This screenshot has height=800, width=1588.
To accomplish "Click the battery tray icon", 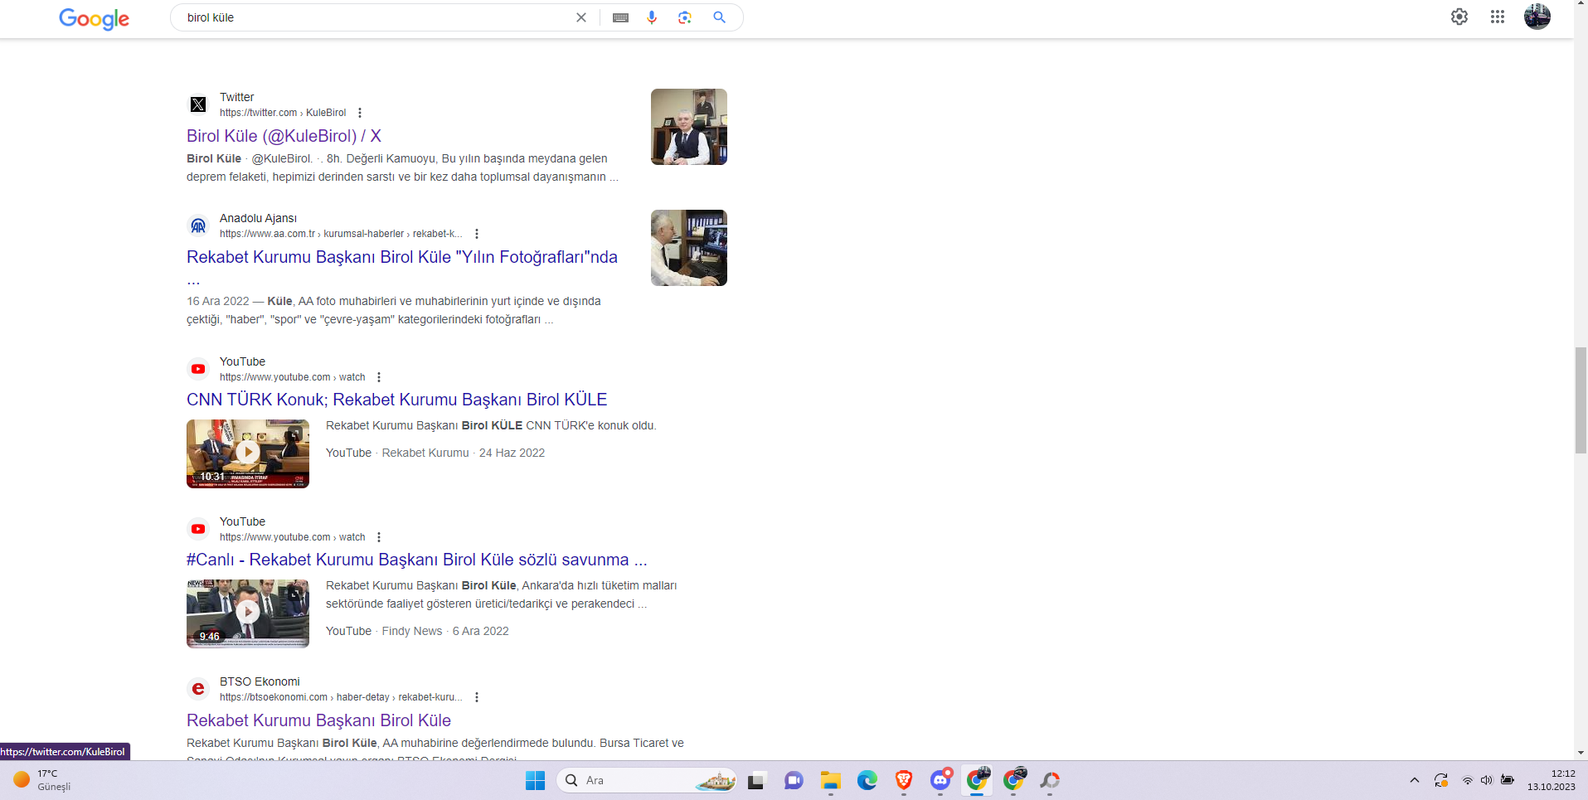I will coord(1508,780).
